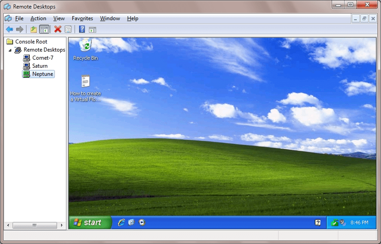This screenshot has width=381, height=244.
Task: Click the speaker tray icon near clock
Action: tap(343, 222)
